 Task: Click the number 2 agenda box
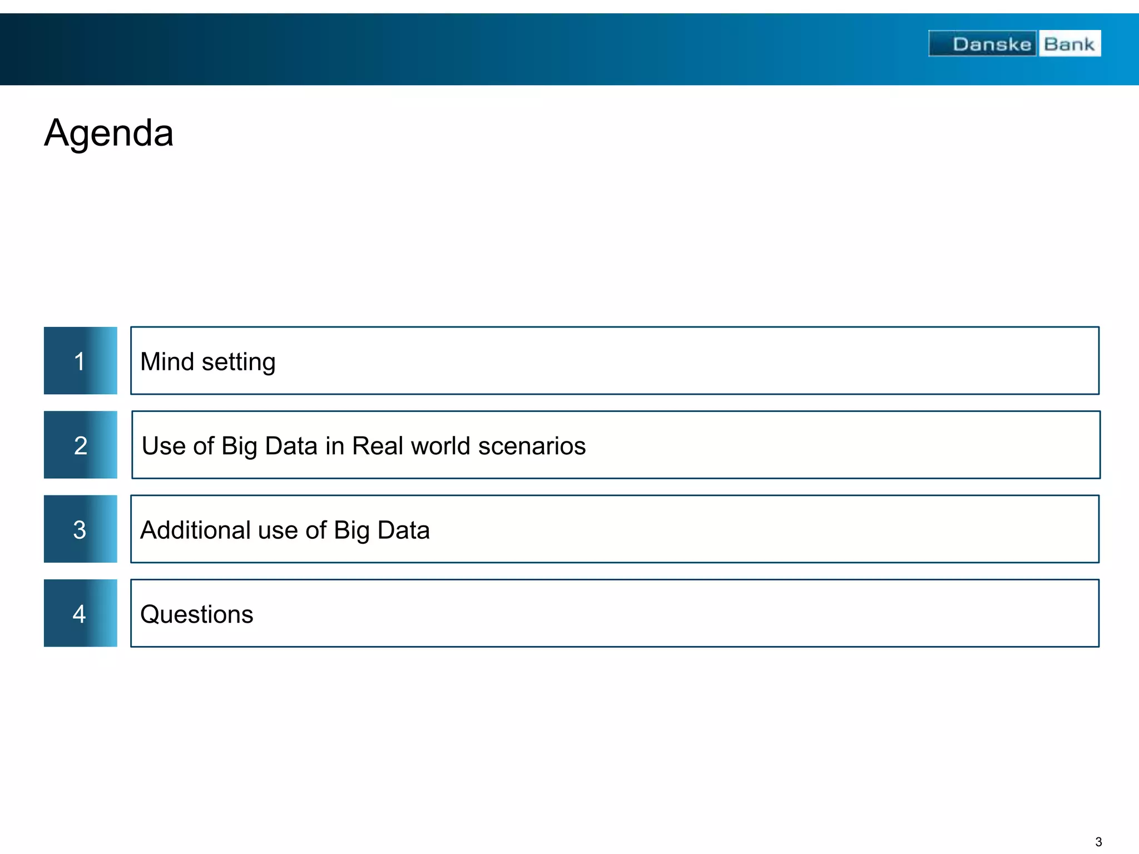81,445
